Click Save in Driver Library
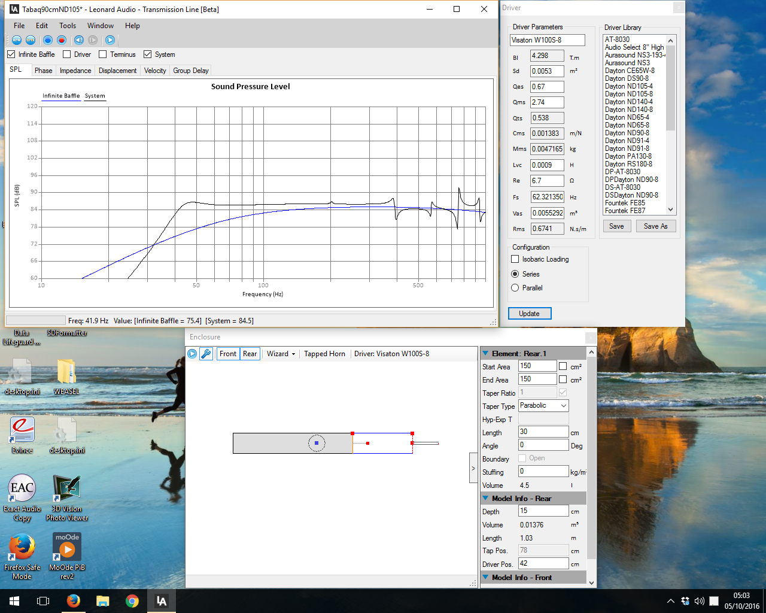The width and height of the screenshot is (766, 613). [x=616, y=226]
